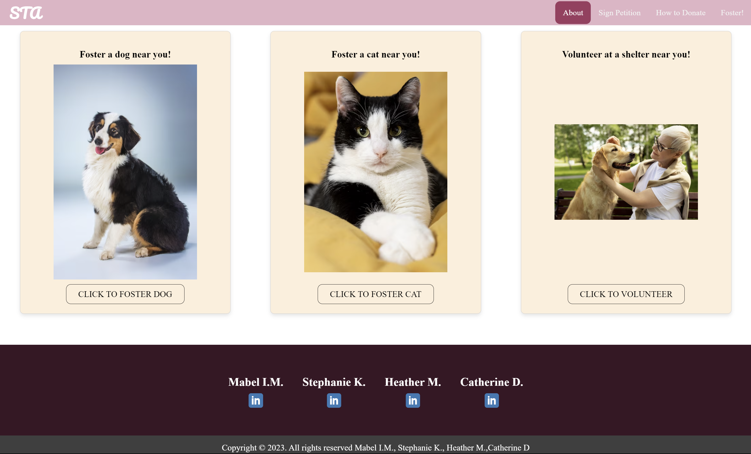
Task: Click 'Volunteer at a shelter near you!' heading
Action: click(x=626, y=54)
